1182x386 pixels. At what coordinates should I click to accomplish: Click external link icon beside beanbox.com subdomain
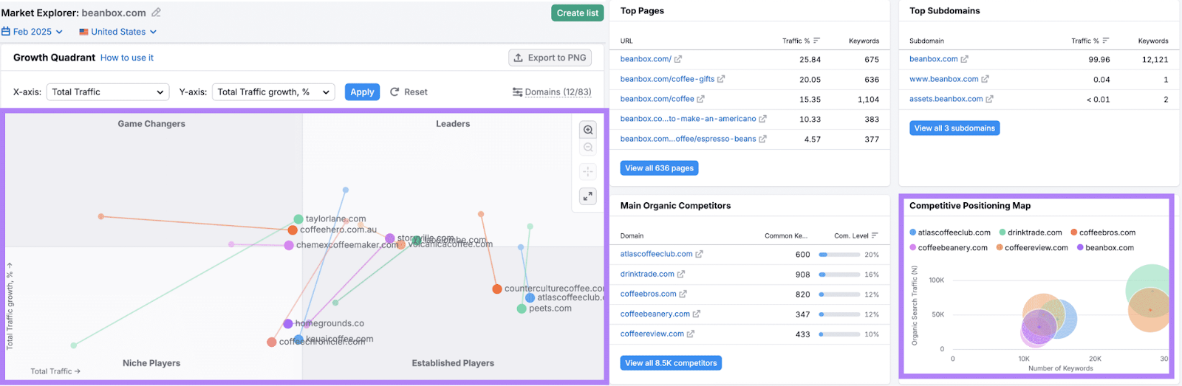[x=964, y=59]
